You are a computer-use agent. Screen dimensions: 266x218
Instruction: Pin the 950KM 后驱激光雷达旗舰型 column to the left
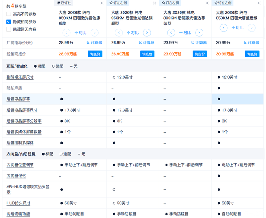[118, 3]
